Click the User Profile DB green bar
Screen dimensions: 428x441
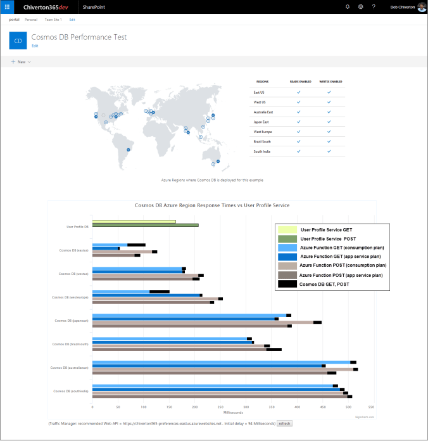click(x=146, y=225)
